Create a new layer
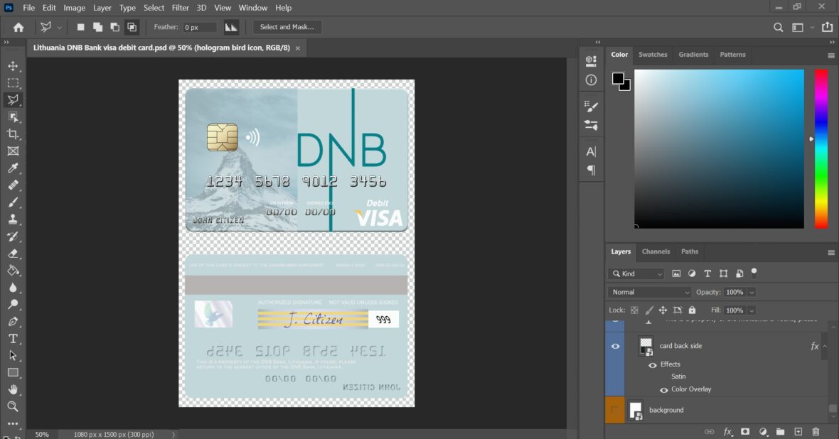The width and height of the screenshot is (839, 439). 798,431
